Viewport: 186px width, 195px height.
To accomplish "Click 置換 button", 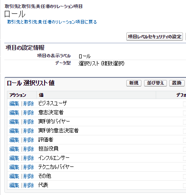I will click(177, 83).
